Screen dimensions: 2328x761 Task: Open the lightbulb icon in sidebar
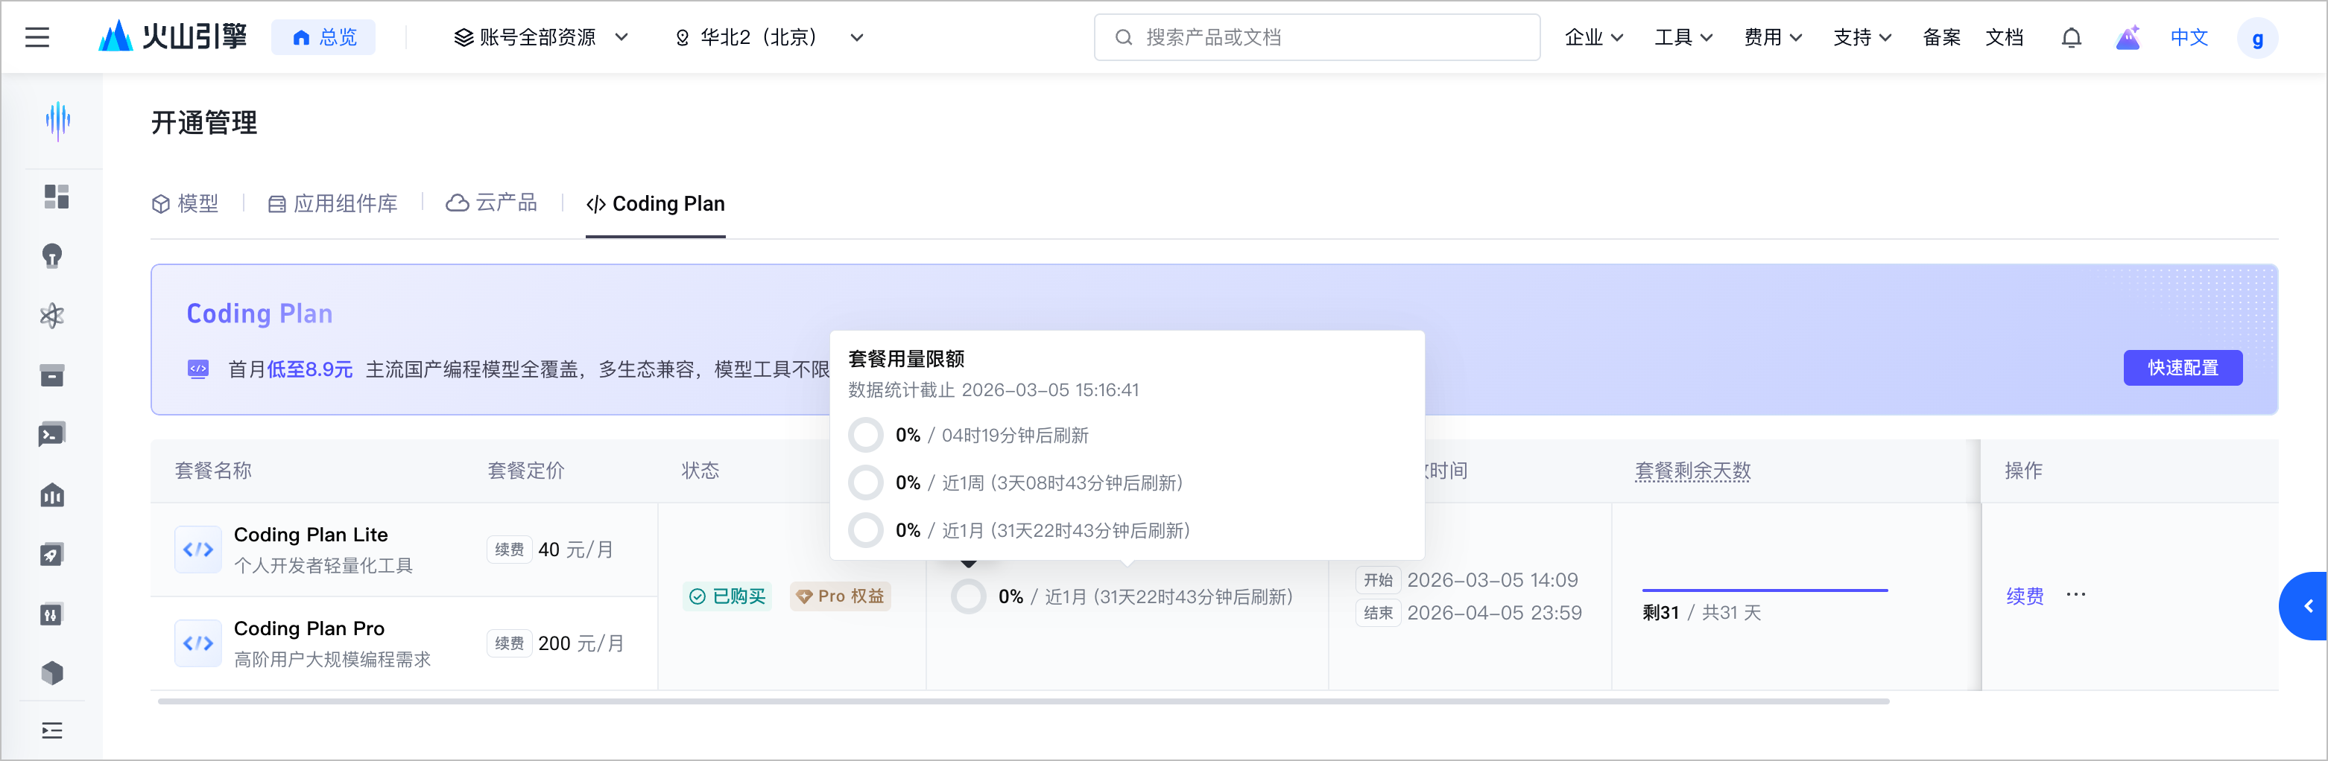pyautogui.click(x=52, y=256)
